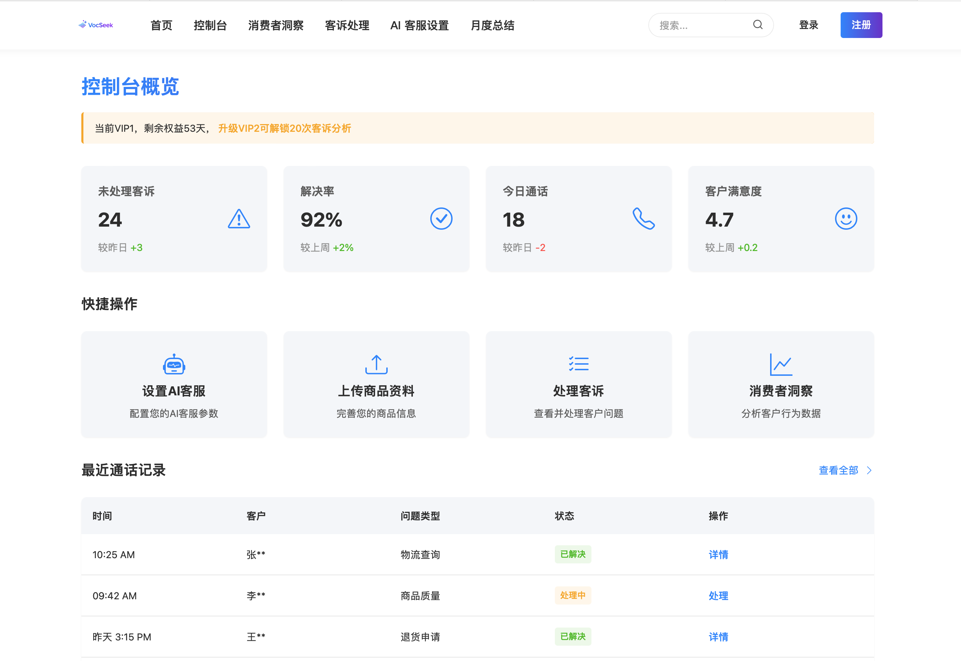Click the 登录 link
Viewport: 961px width, 661px height.
pyautogui.click(x=808, y=25)
